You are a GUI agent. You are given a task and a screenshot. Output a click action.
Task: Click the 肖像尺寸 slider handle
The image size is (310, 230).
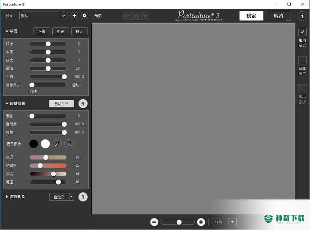(x=32, y=85)
